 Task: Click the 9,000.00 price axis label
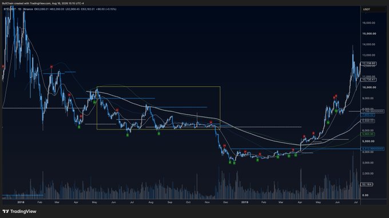pos(368,98)
